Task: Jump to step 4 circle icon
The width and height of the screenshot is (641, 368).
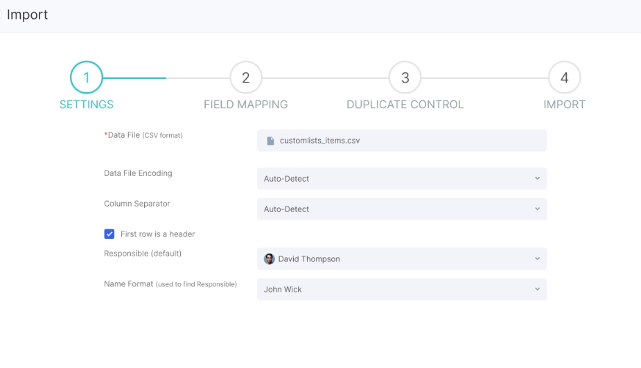Action: [x=565, y=78]
